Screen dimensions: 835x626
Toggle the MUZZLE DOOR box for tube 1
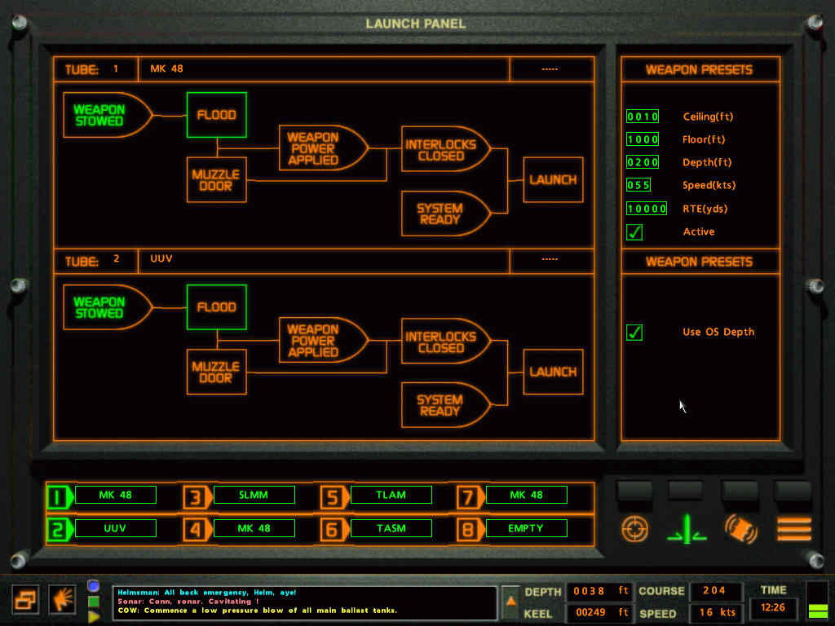click(217, 180)
